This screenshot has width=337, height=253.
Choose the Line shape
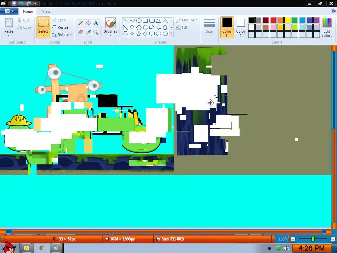coord(126,21)
